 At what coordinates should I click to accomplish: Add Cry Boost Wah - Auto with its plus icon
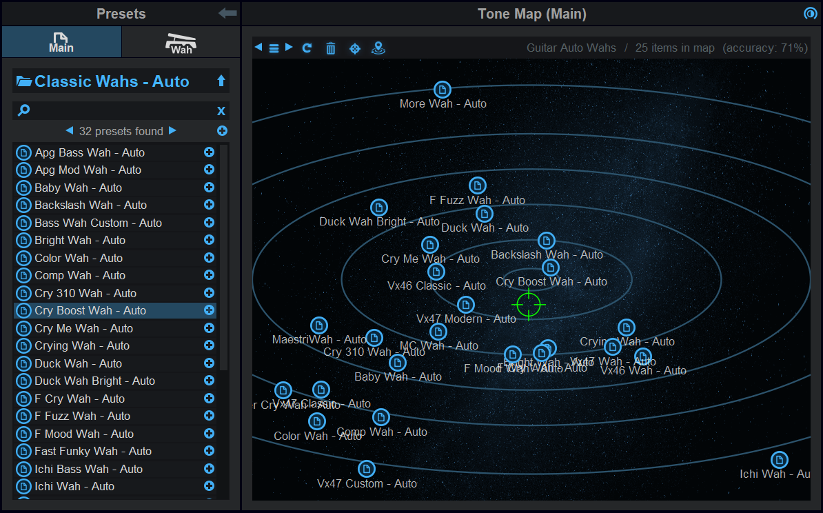tap(209, 310)
